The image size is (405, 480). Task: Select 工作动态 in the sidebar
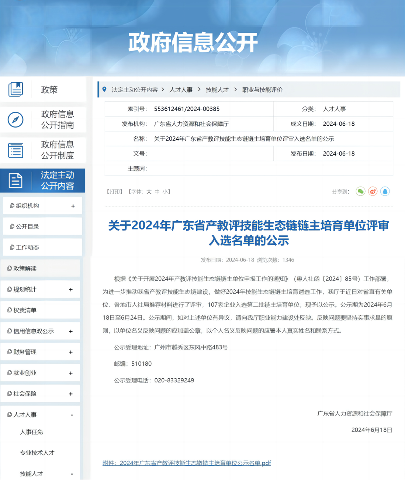[28, 247]
